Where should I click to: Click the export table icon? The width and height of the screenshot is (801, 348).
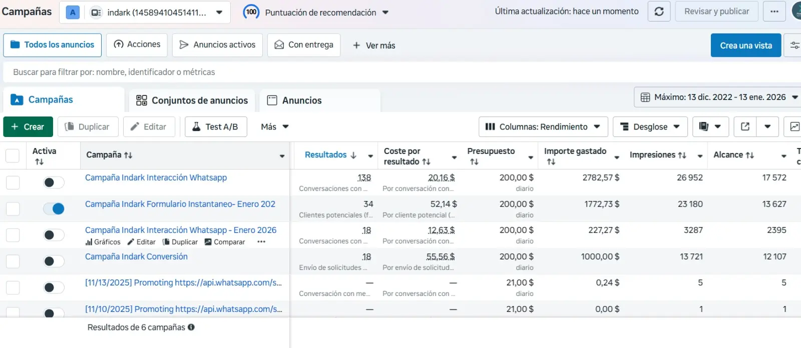[745, 126]
